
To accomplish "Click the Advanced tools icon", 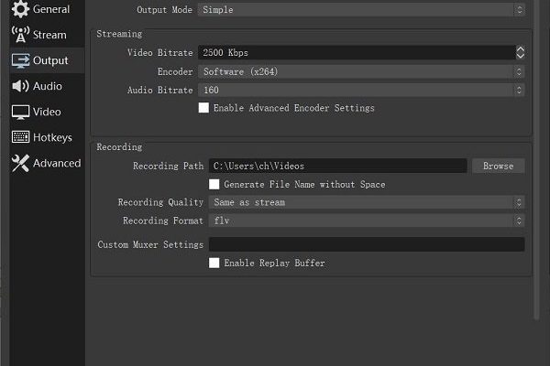I will (20, 163).
